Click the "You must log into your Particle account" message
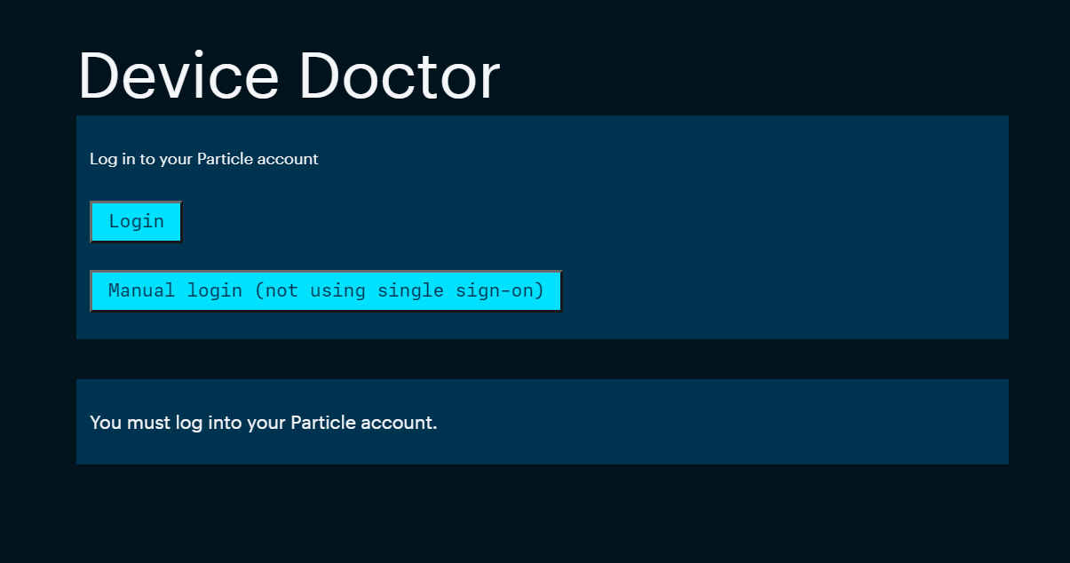This screenshot has width=1070, height=563. point(264,423)
